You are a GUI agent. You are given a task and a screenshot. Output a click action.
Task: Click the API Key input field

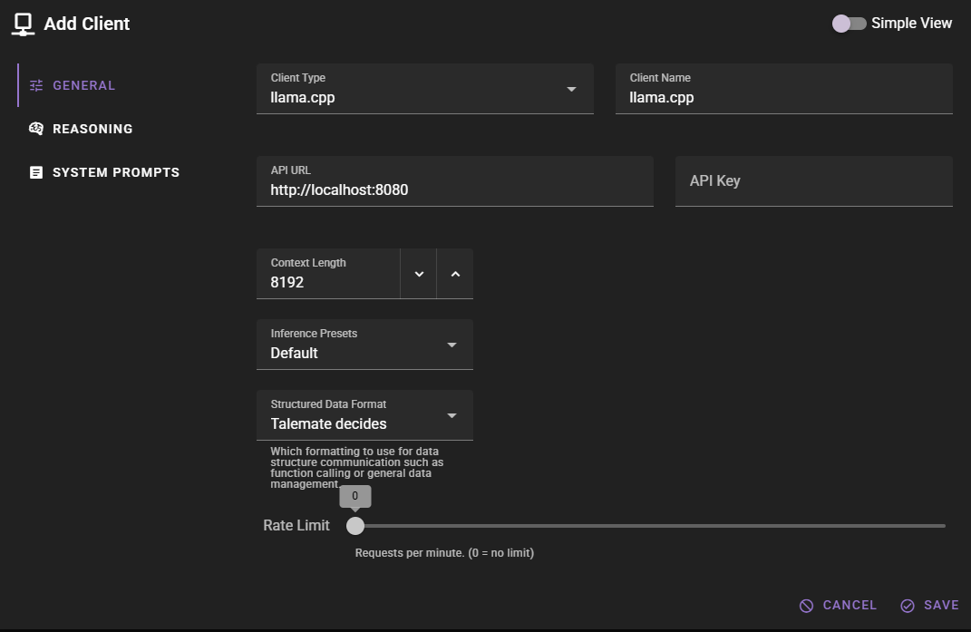813,181
